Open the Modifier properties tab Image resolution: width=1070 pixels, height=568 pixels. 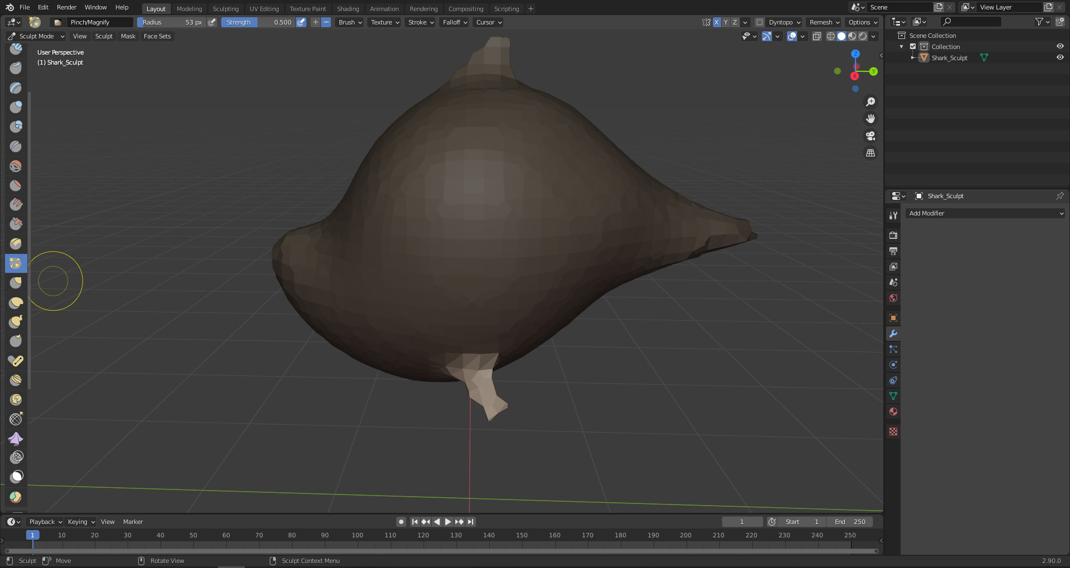point(893,334)
